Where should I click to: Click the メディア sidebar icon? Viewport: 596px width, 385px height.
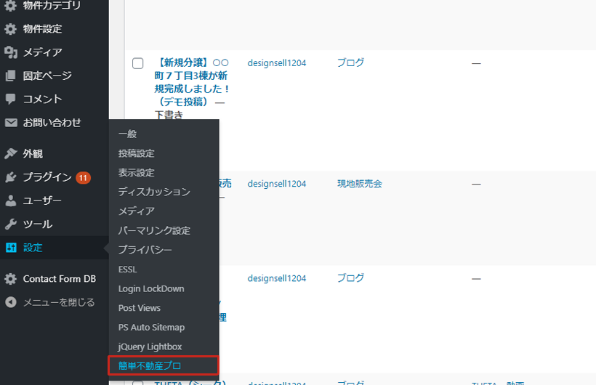coord(11,52)
